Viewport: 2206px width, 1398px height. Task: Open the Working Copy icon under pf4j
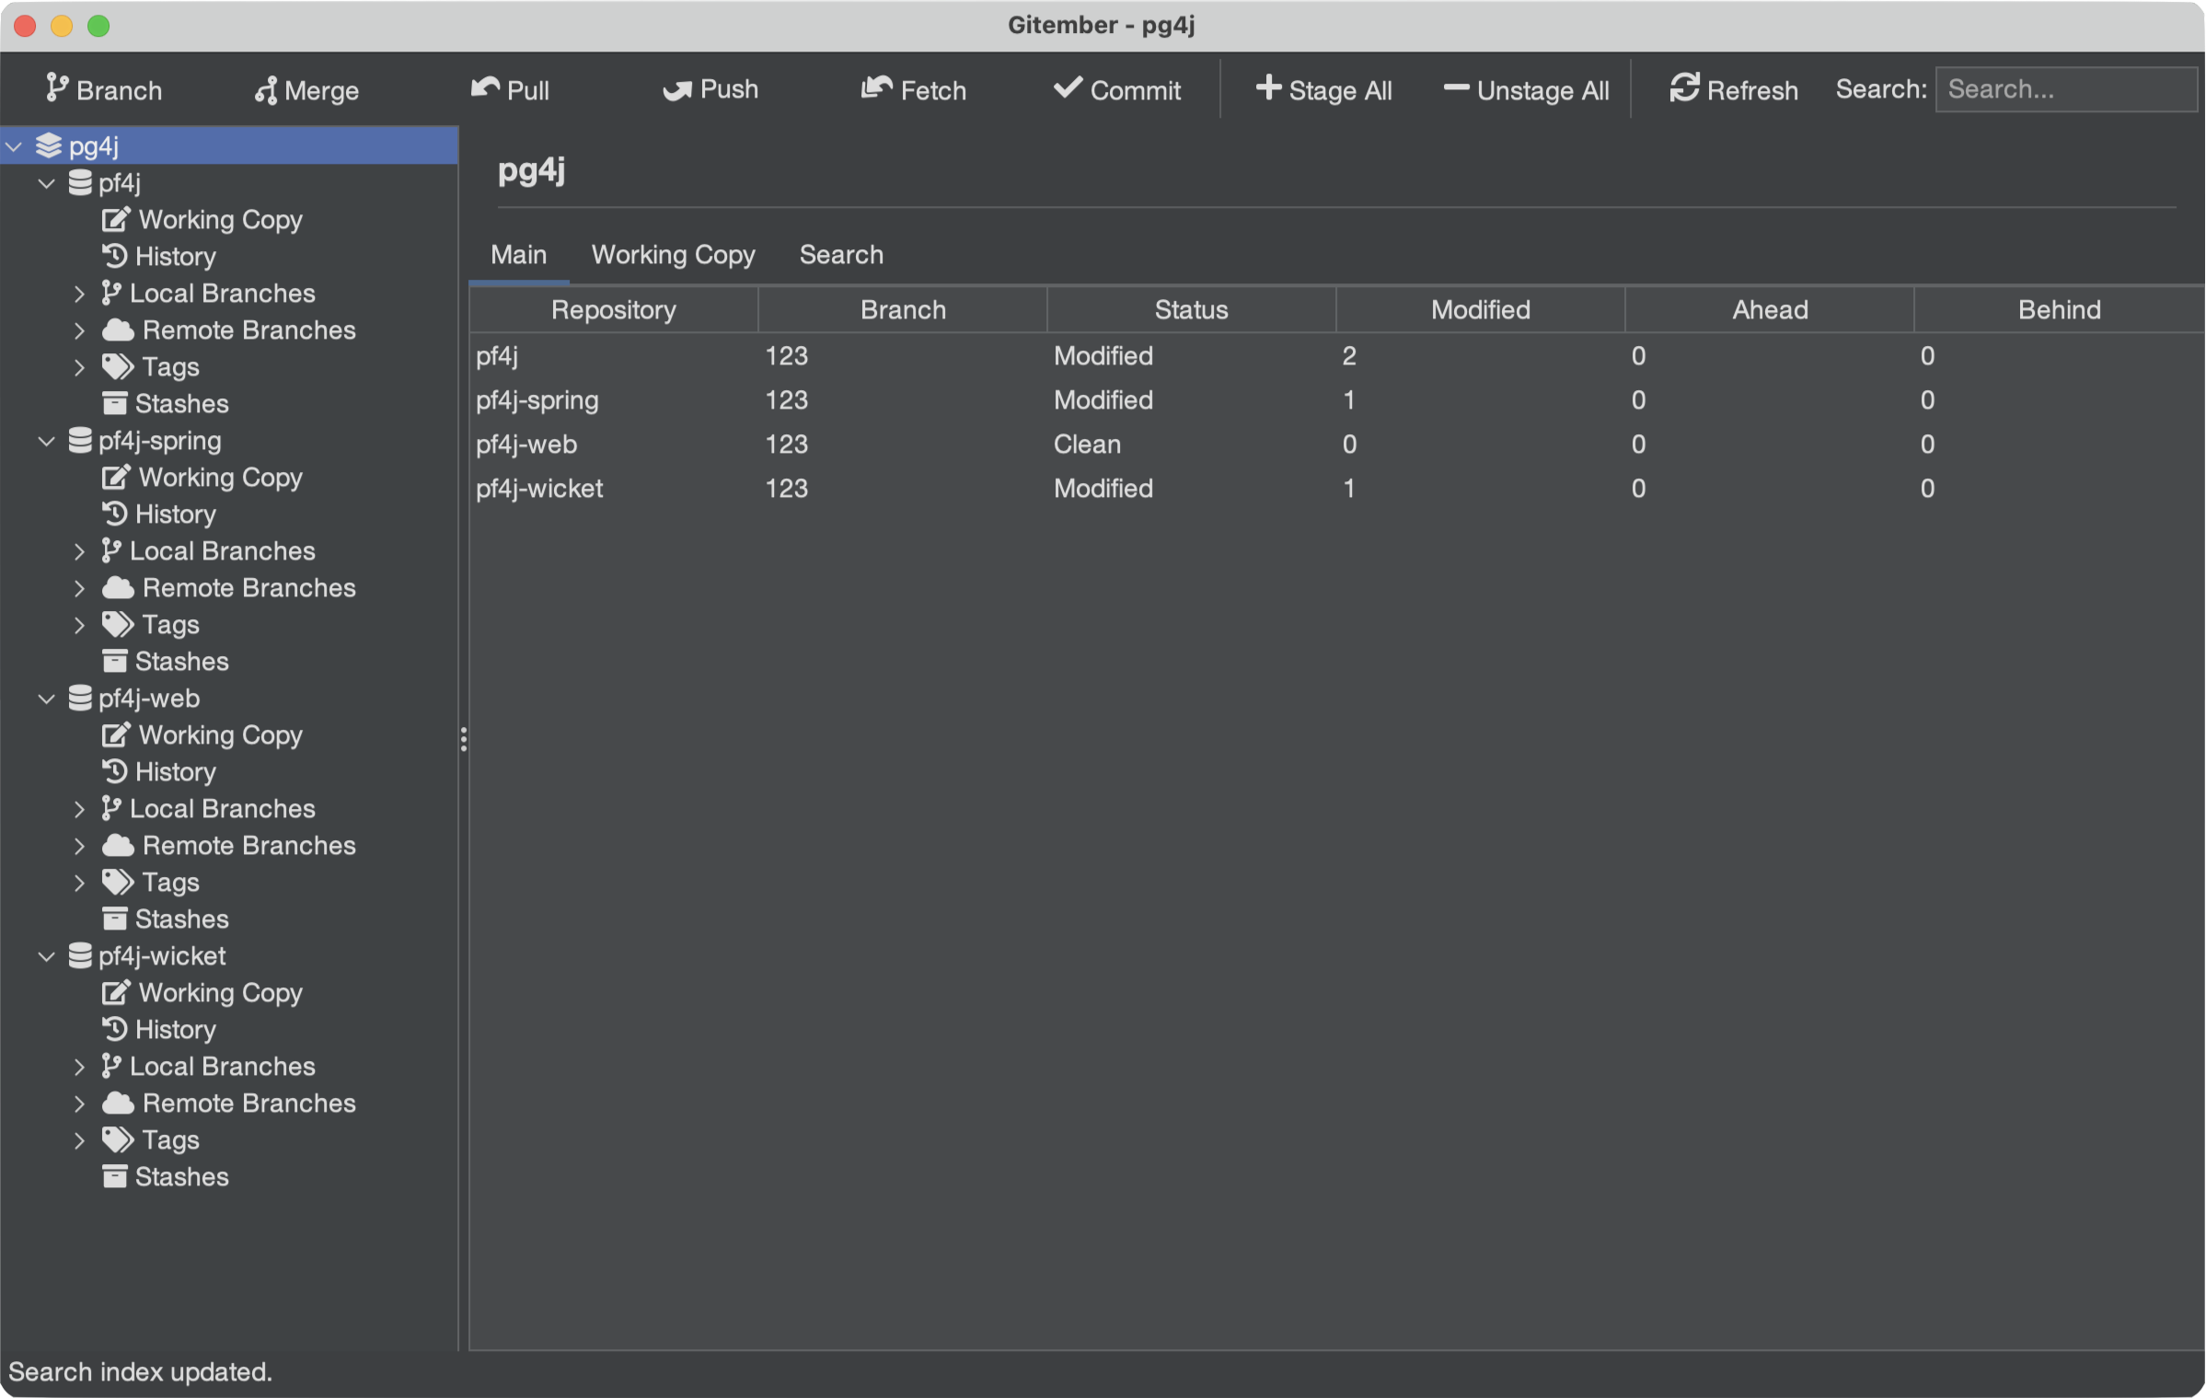(116, 219)
